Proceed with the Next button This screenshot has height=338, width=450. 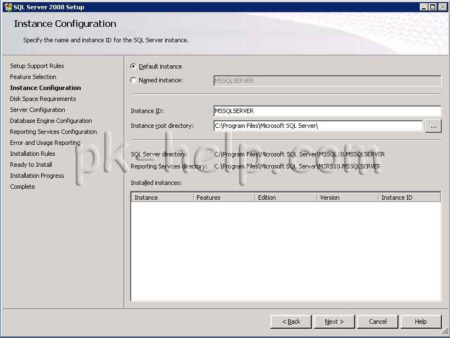point(334,322)
